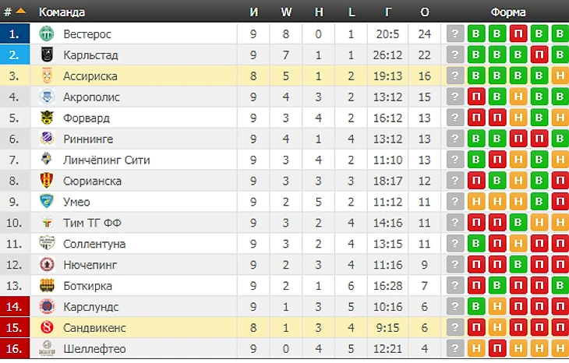Click the orange Н form badge in Ассириска row
The image size is (569, 363).
click(559, 76)
